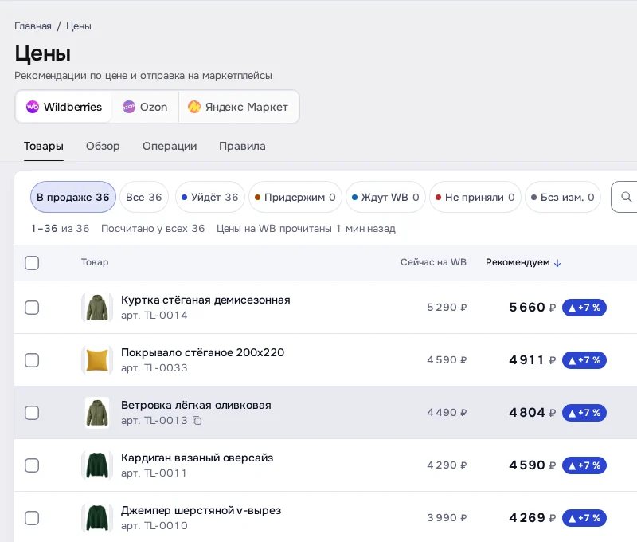Filter by Уйдёт 36

pyautogui.click(x=210, y=197)
